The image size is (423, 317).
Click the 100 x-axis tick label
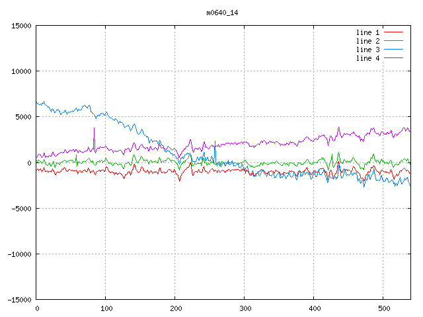coord(106,308)
